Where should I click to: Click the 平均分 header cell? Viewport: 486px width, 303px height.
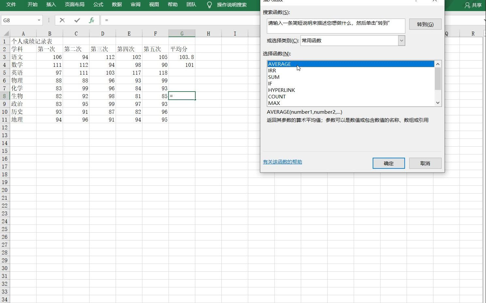(x=182, y=49)
